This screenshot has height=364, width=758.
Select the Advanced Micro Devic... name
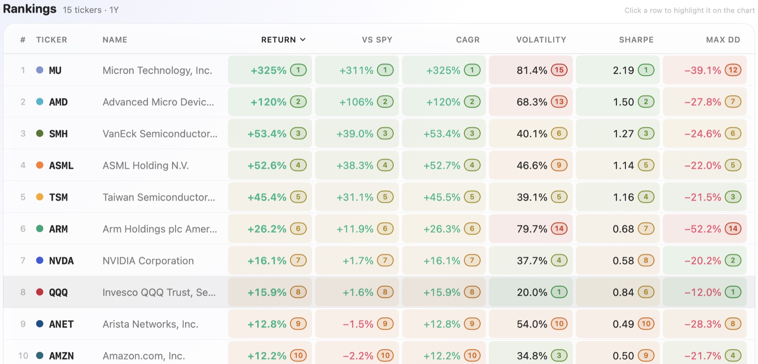[158, 102]
